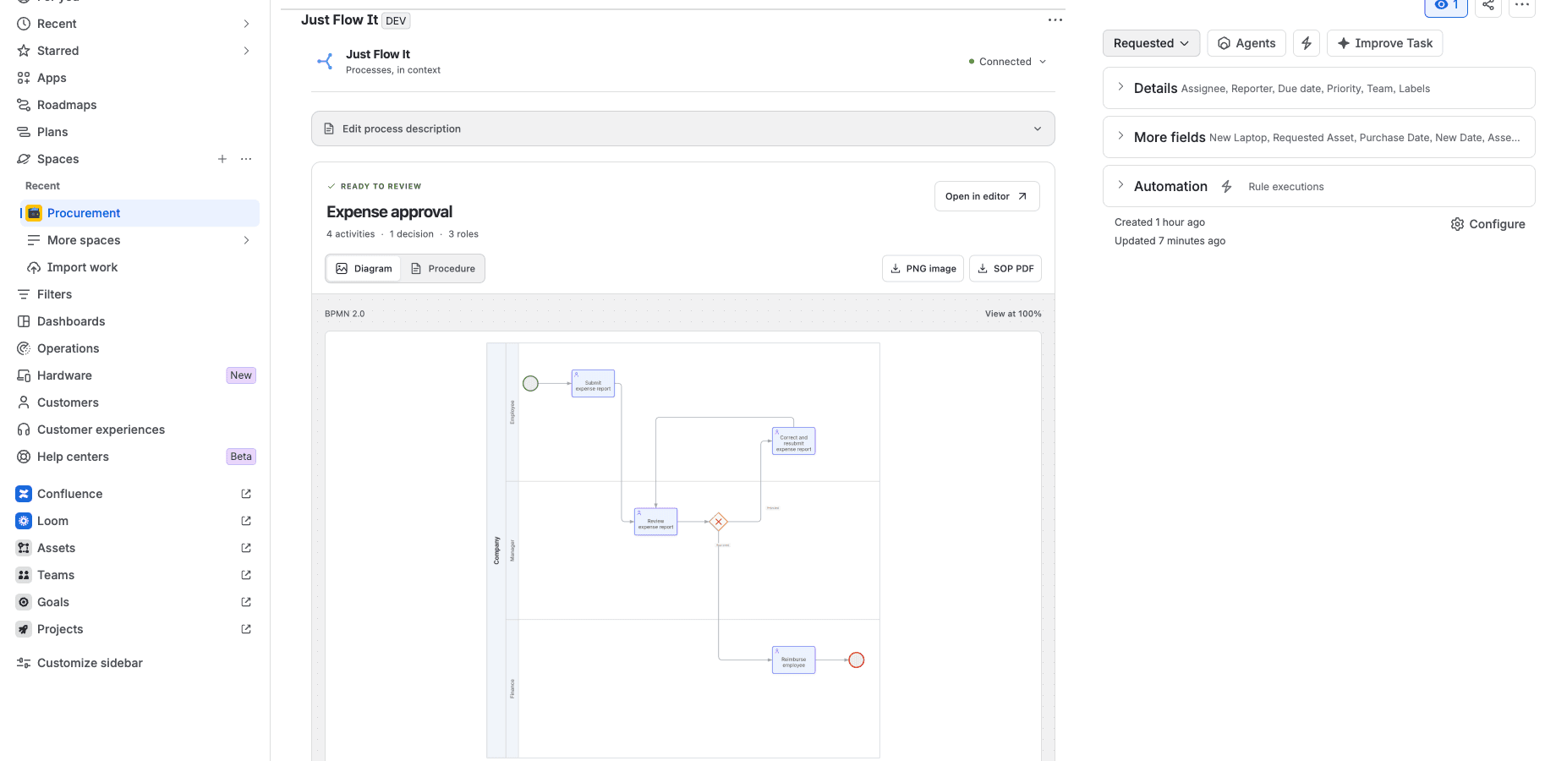Expand Edit process description
This screenshot has height=761, width=1556.
pos(682,129)
